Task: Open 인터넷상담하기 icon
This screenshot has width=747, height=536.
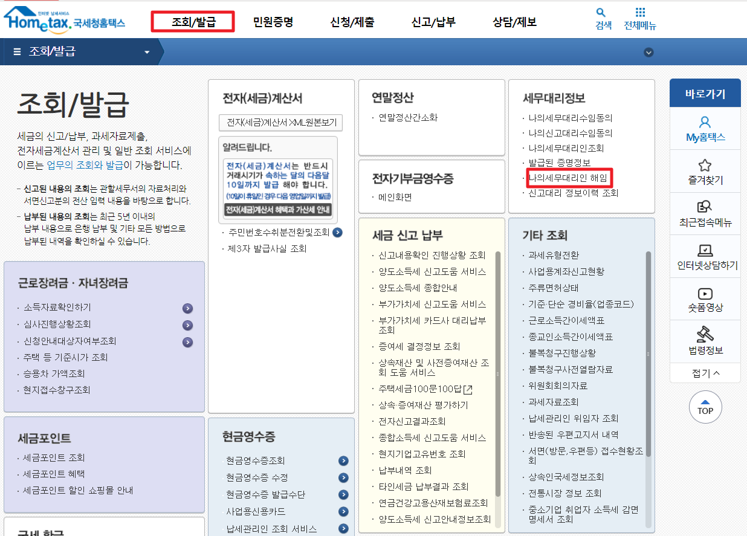Action: click(x=705, y=256)
